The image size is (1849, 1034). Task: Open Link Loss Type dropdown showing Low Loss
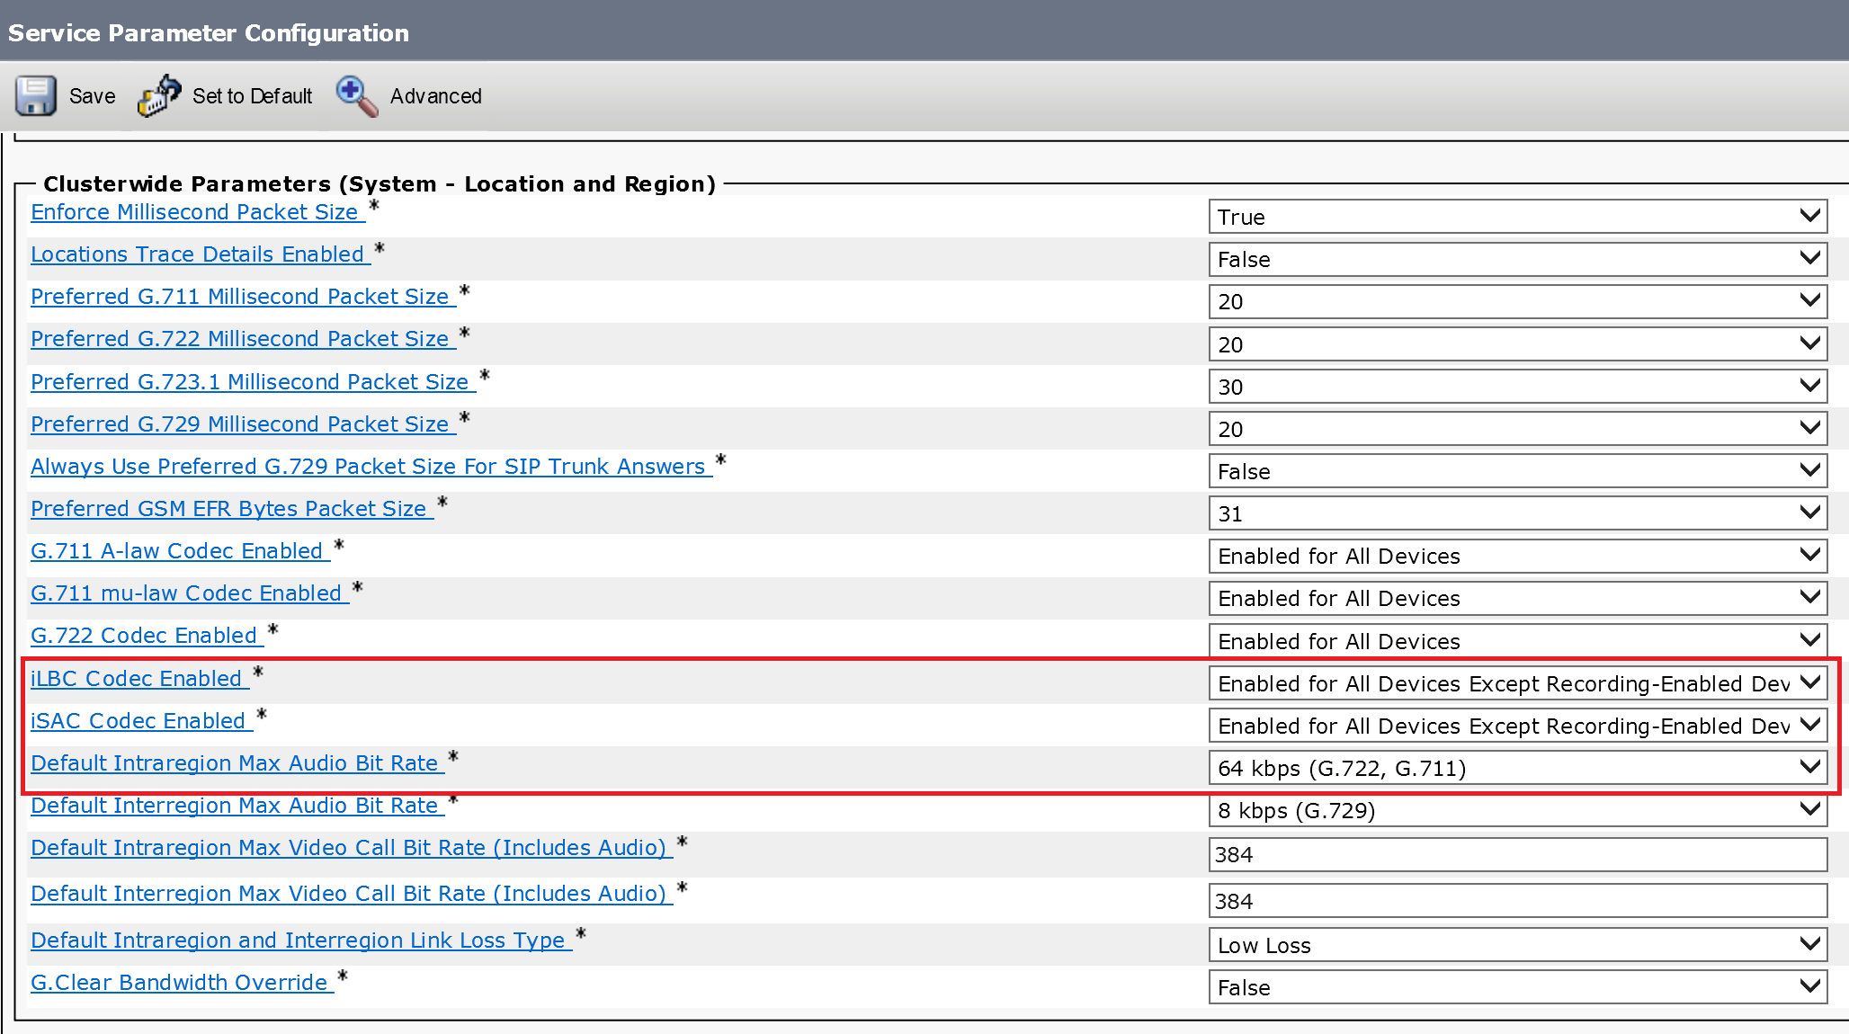pyautogui.click(x=1517, y=945)
